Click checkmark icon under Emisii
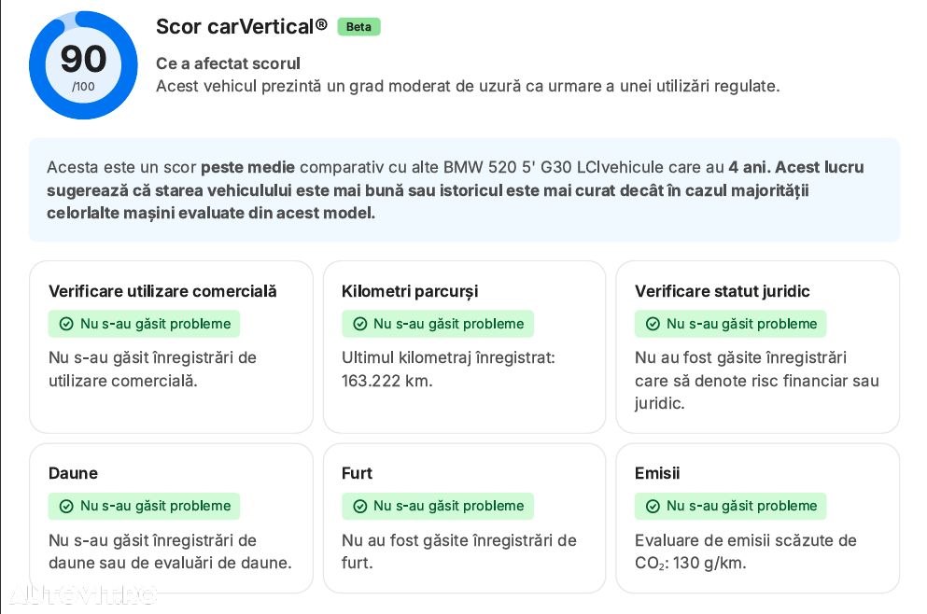Image resolution: width=927 pixels, height=614 pixels. (653, 506)
